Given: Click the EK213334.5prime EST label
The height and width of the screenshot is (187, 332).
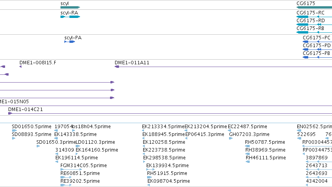Looking at the screenshot, I should point(163,127).
